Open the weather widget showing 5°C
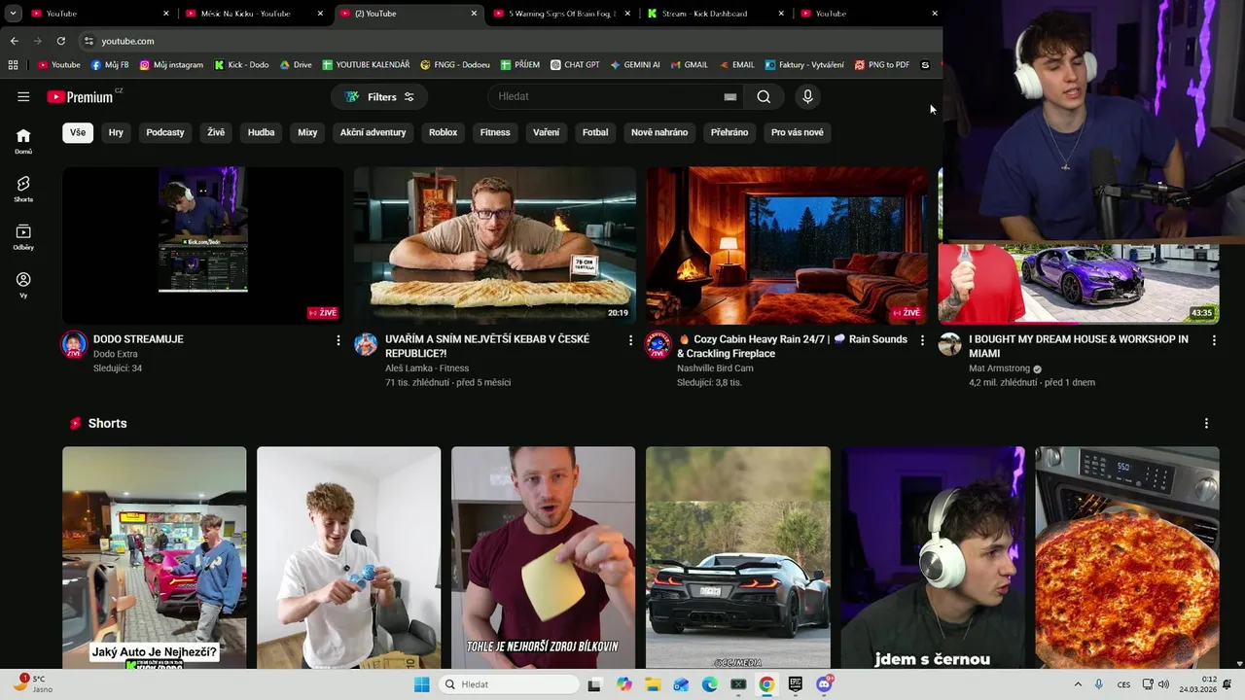The width and height of the screenshot is (1245, 700). 31,683
